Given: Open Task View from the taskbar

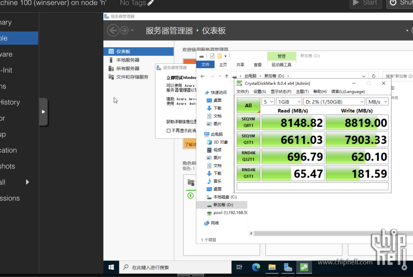Looking at the screenshot, I should [x=239, y=267].
